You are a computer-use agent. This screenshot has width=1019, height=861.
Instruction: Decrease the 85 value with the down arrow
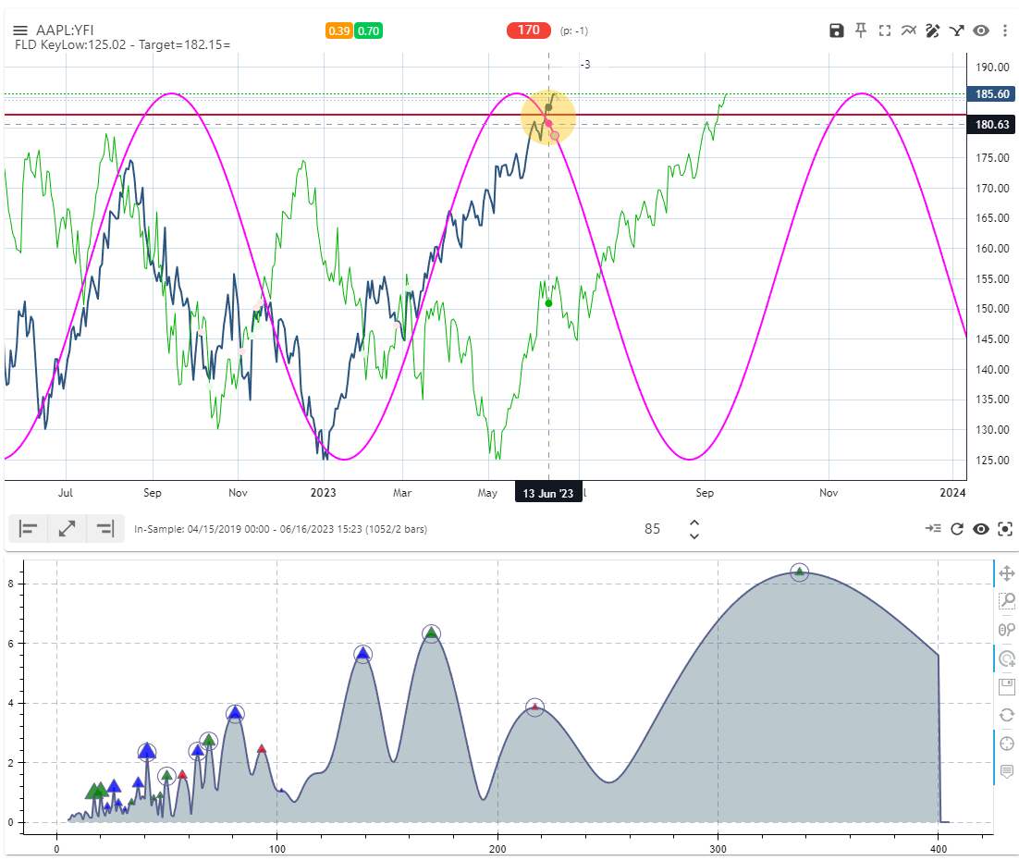pyautogui.click(x=694, y=535)
